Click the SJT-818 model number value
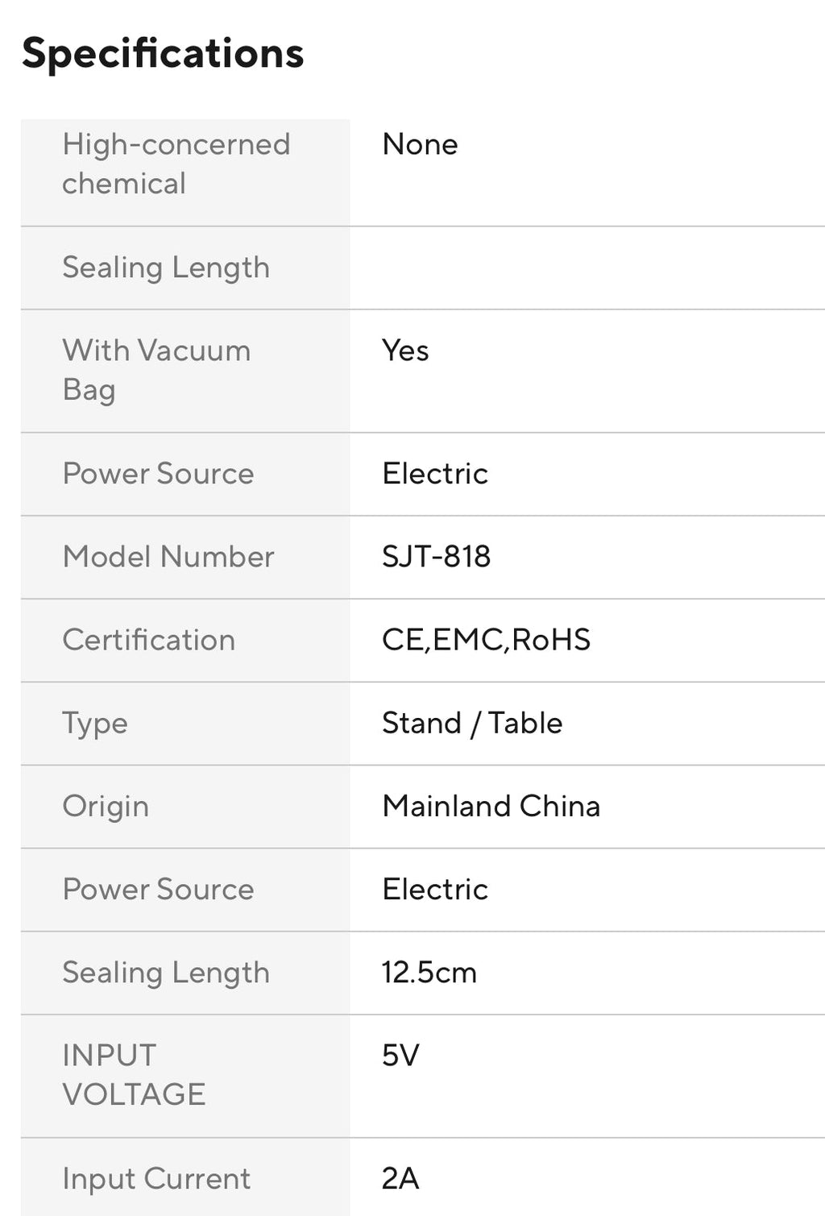 pyautogui.click(x=436, y=557)
